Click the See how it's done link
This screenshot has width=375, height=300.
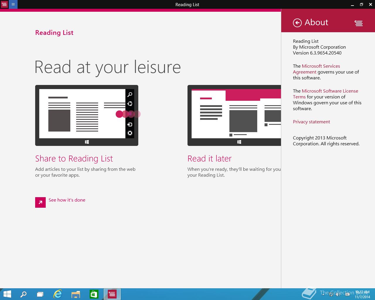67,200
